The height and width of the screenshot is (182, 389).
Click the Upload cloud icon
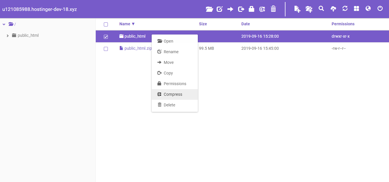coord(333,9)
